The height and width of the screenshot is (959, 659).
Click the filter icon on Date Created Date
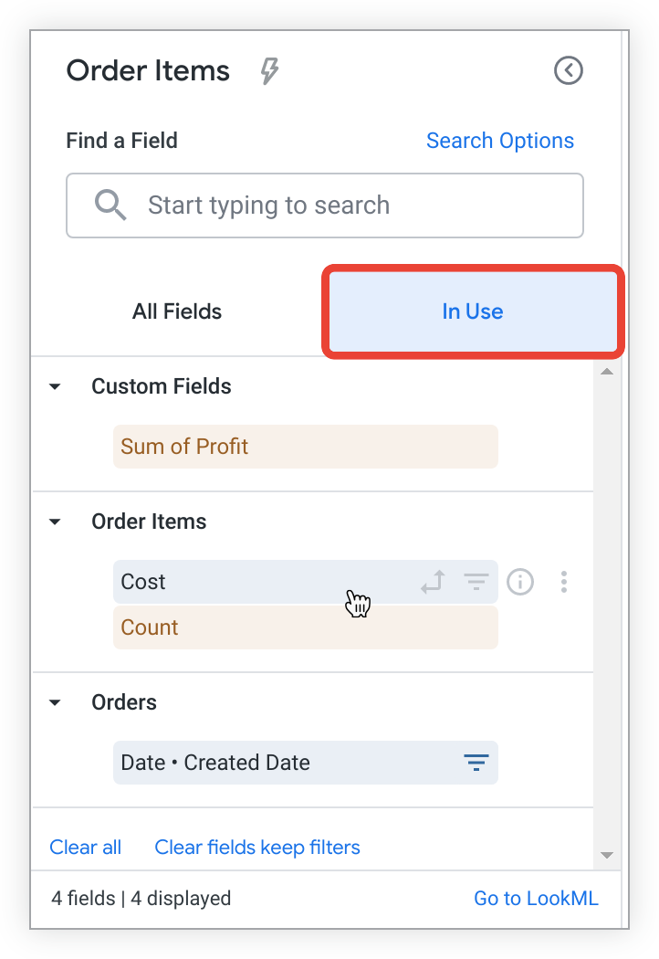point(476,762)
